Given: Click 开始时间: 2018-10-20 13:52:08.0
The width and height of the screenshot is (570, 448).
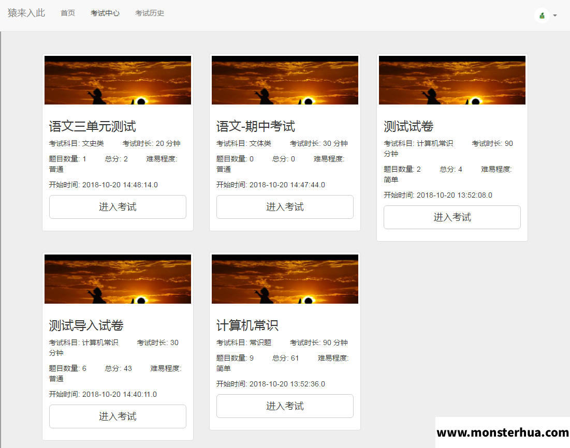Looking at the screenshot, I should pyautogui.click(x=438, y=195).
